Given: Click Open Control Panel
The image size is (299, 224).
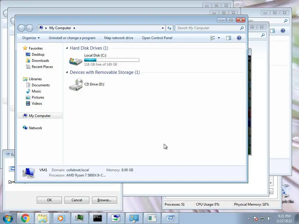Looking at the screenshot, I should 157,38.
